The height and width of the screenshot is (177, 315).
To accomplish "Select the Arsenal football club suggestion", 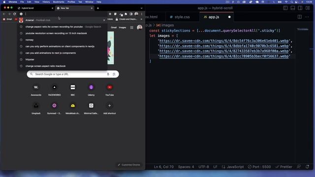I will coord(62,20).
